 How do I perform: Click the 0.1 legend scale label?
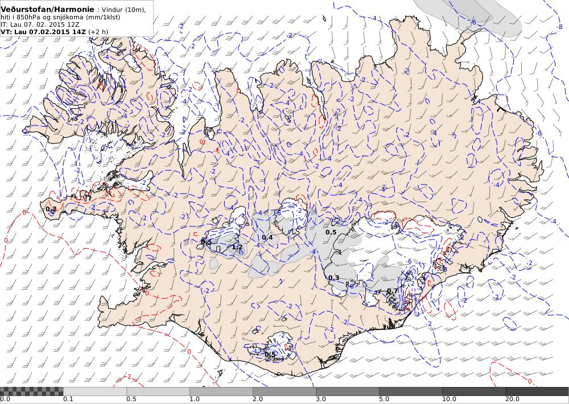tap(68, 399)
